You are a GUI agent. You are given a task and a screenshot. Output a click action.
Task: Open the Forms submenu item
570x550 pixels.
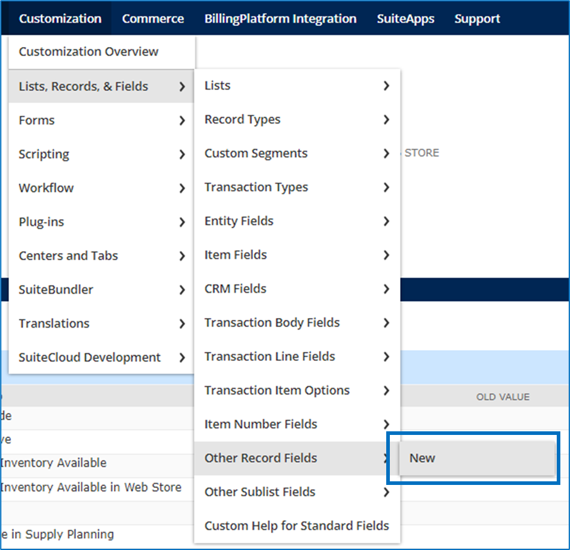(101, 120)
